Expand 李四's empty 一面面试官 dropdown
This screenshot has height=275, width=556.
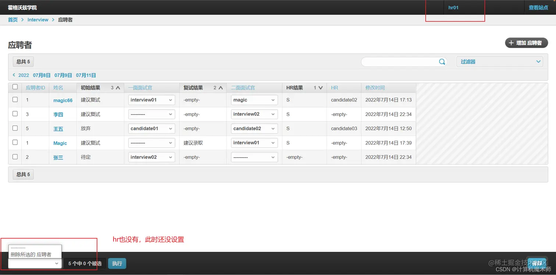pos(152,114)
